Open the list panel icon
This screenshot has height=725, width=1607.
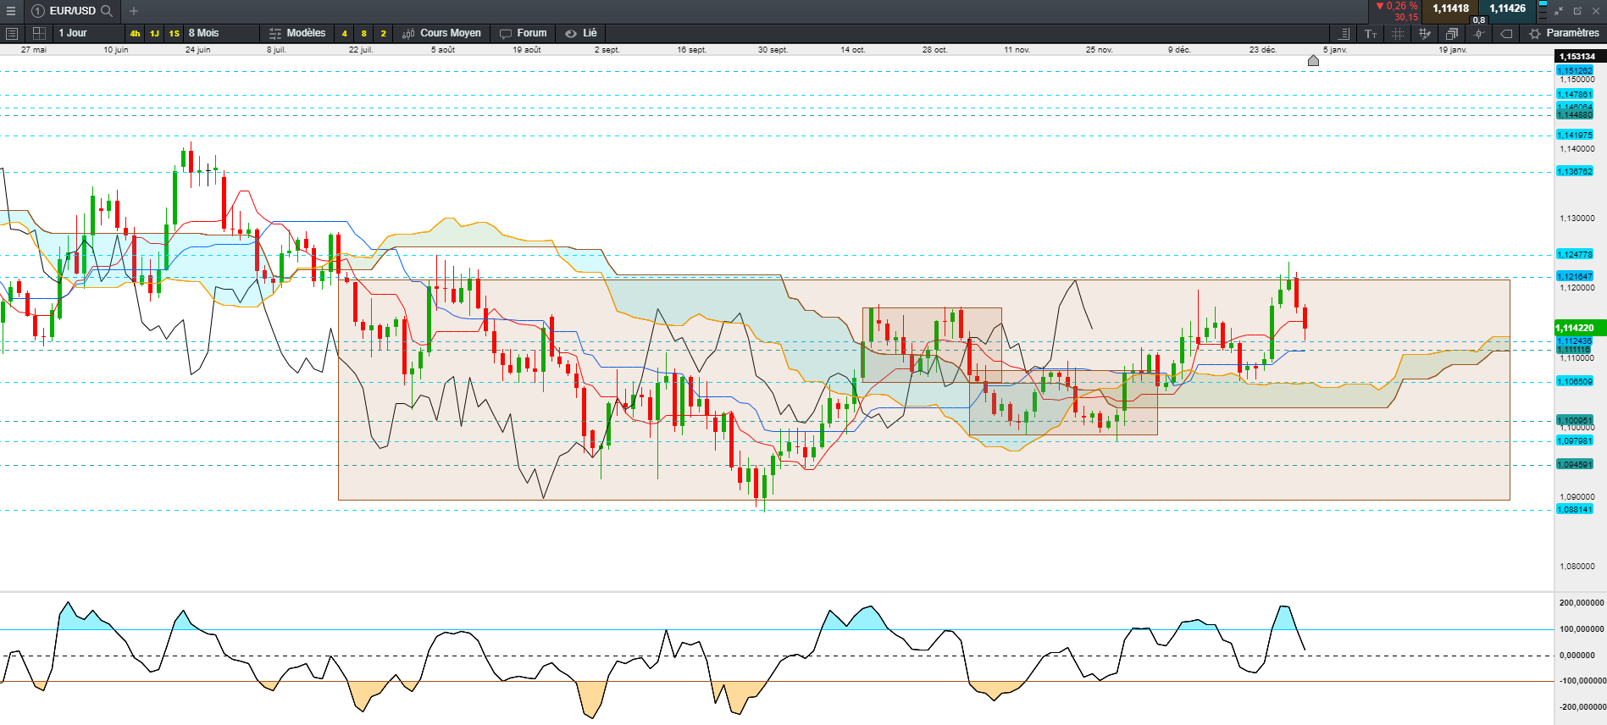coord(12,33)
